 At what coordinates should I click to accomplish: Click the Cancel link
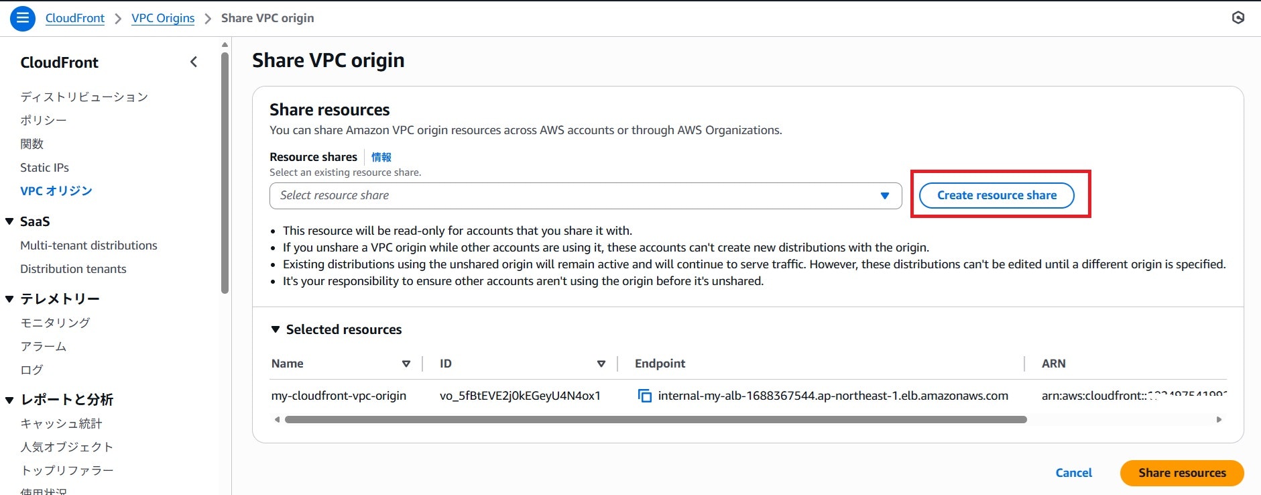1073,473
